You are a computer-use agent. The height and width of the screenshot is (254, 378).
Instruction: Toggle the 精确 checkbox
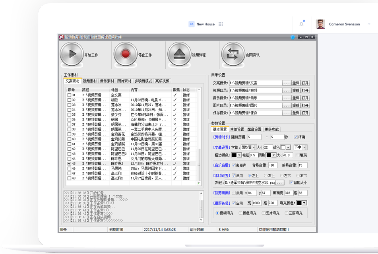[x=296, y=137]
